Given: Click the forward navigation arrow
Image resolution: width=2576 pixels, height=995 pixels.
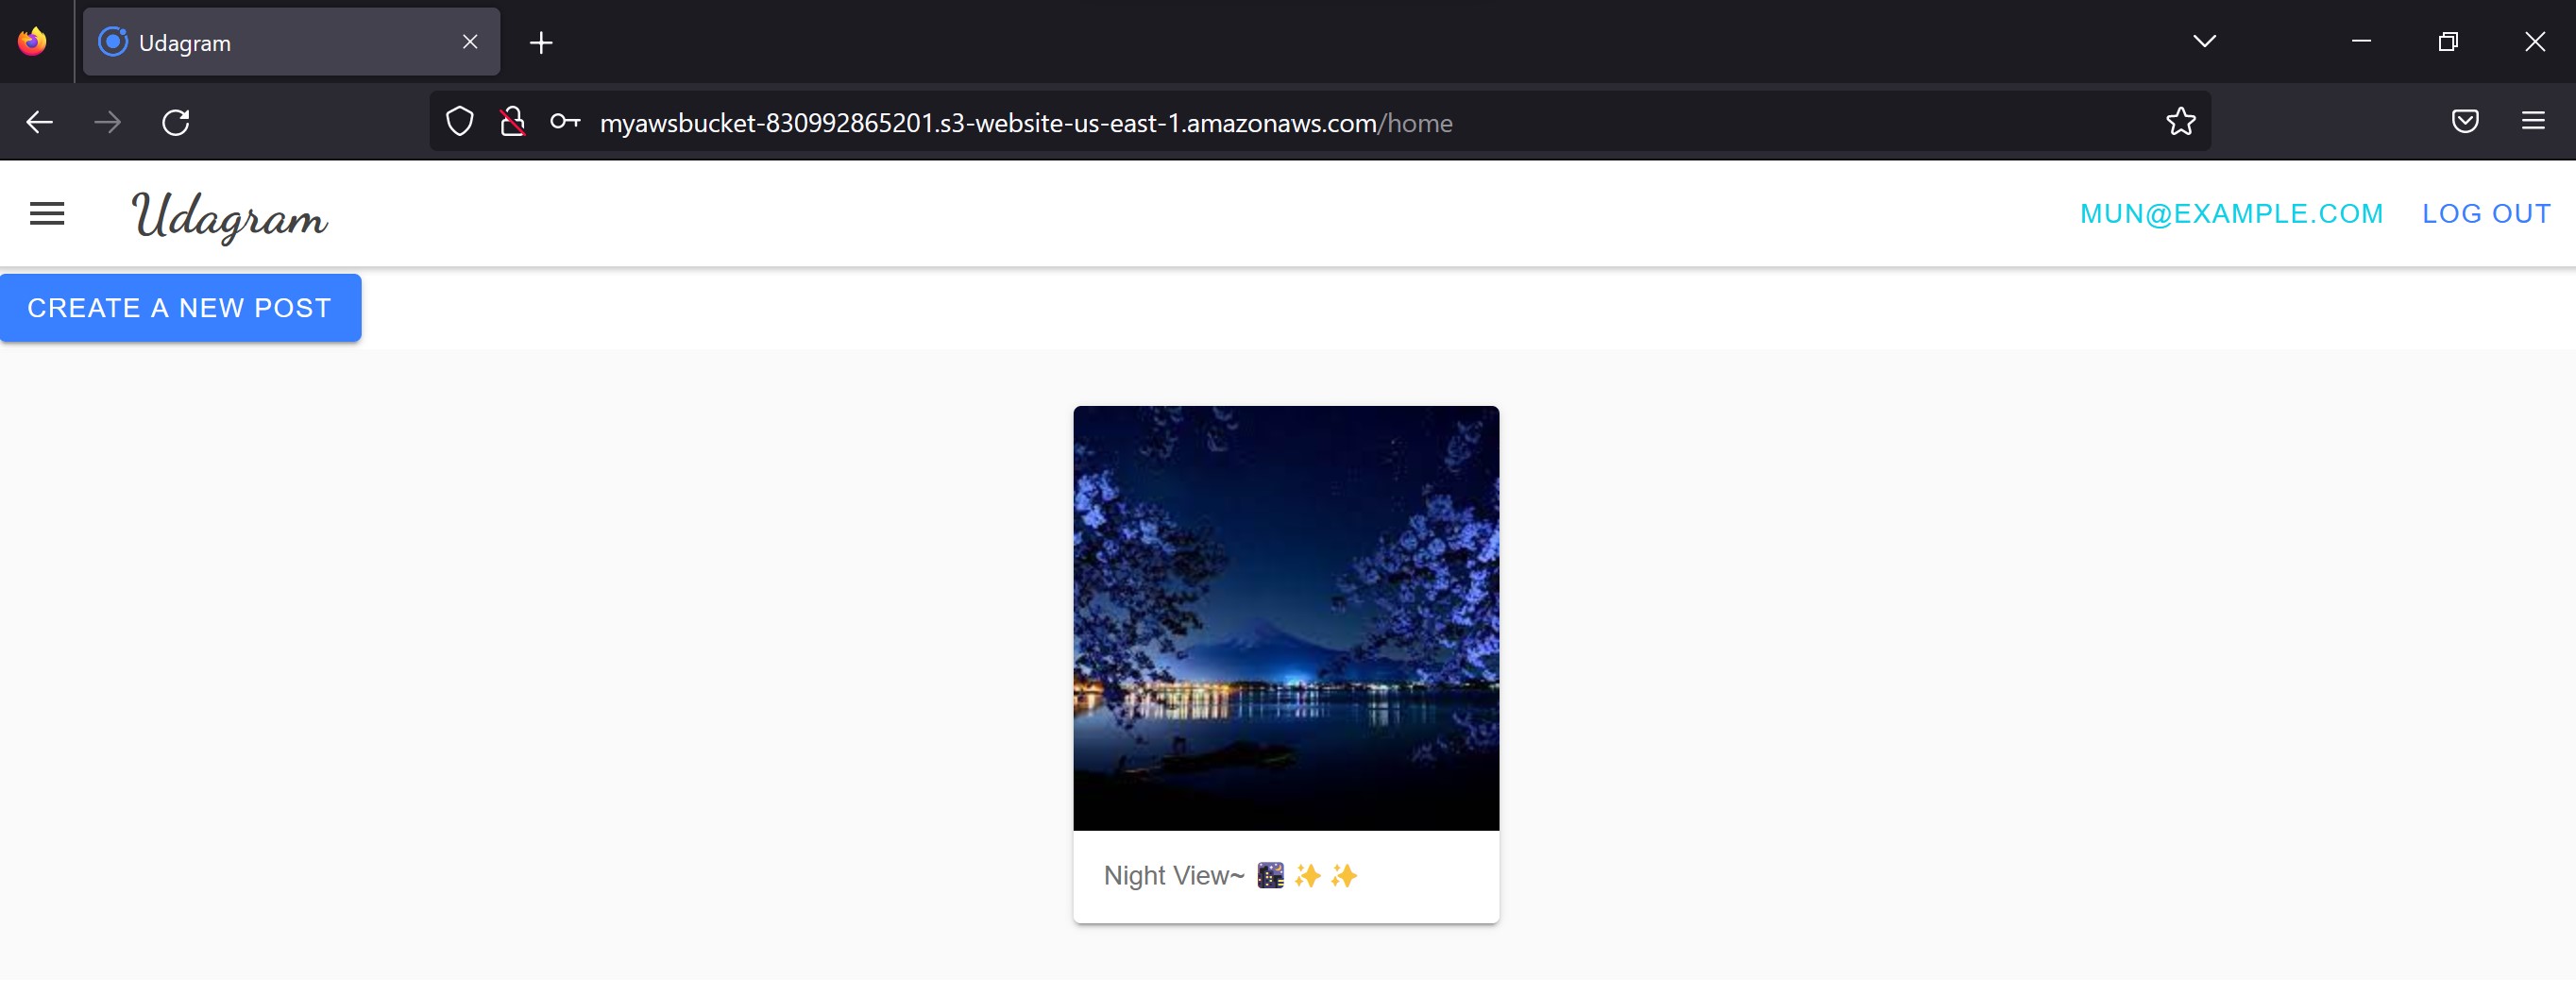Looking at the screenshot, I should click(x=107, y=121).
